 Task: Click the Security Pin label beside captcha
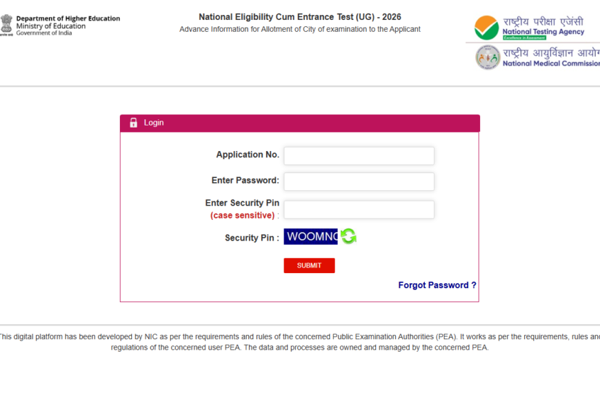(252, 238)
